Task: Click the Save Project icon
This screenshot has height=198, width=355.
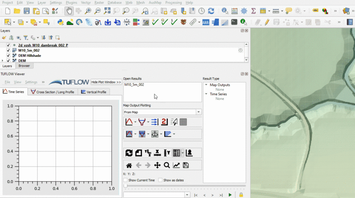Action: point(27,11)
